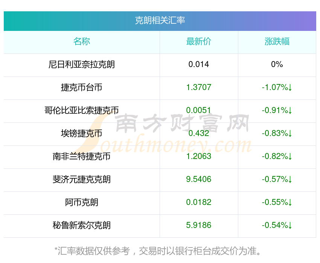Click the 0% change value
The height and width of the screenshot is (263, 320).
point(277,64)
